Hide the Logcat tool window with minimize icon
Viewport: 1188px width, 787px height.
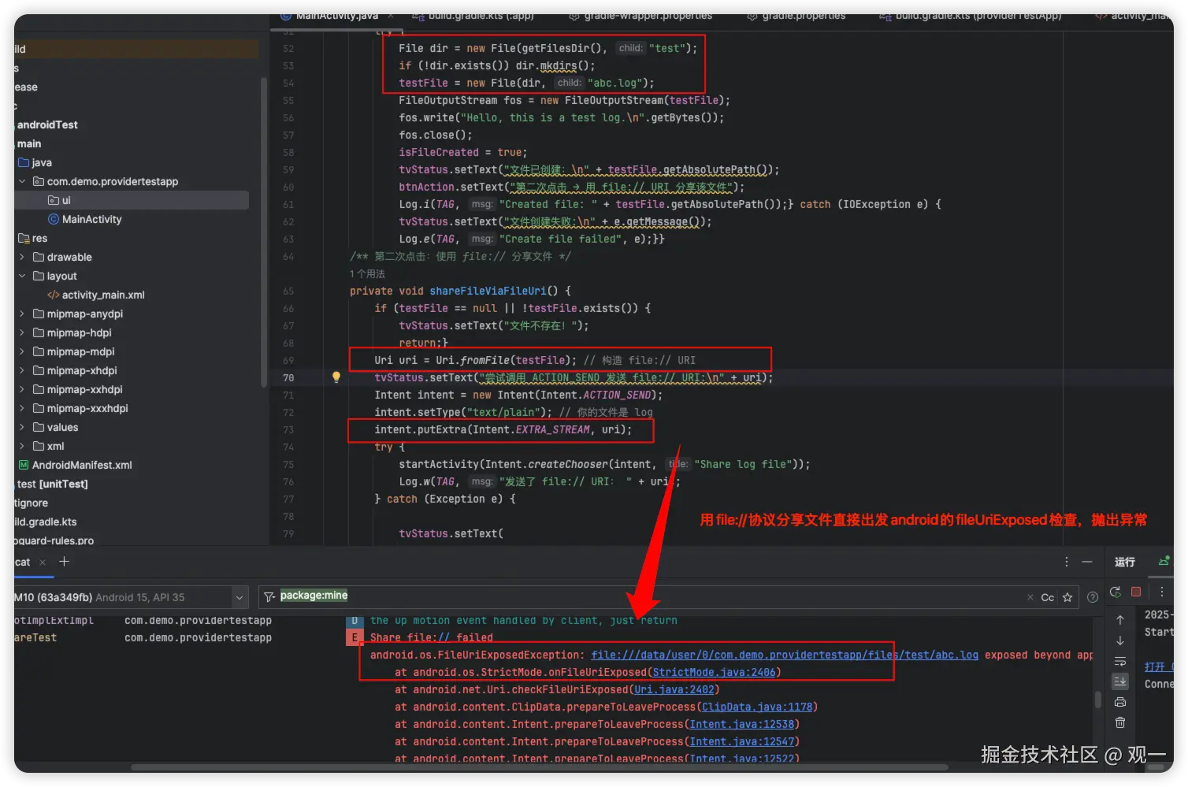point(1087,562)
